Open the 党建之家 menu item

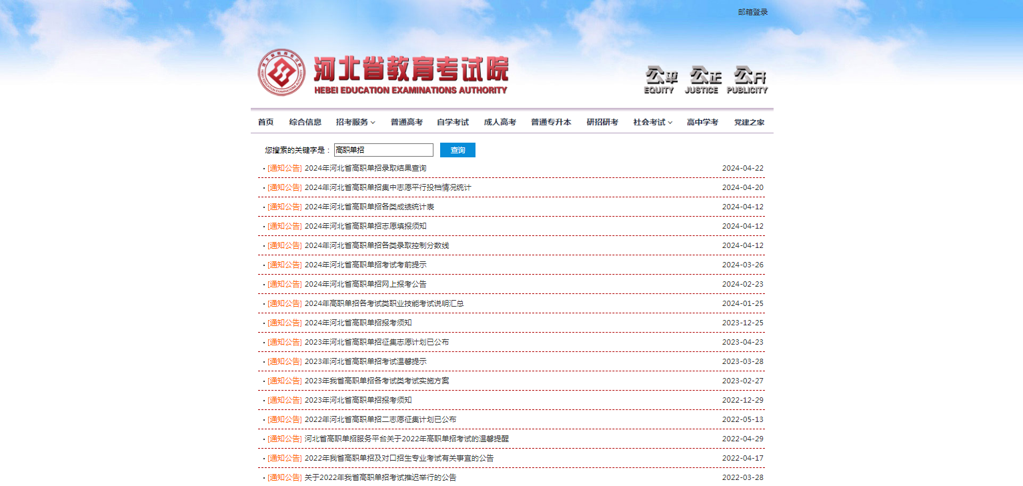click(x=750, y=122)
